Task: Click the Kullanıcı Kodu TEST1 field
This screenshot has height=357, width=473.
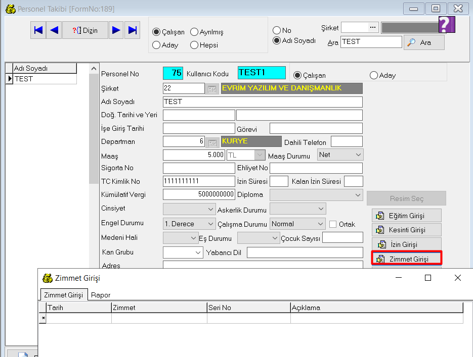Action: click(262, 73)
